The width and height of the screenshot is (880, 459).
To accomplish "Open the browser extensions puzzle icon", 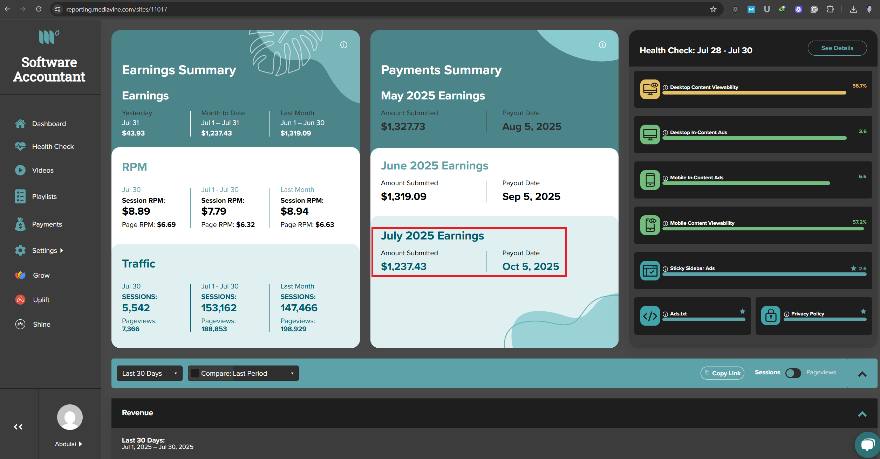I will tap(830, 9).
